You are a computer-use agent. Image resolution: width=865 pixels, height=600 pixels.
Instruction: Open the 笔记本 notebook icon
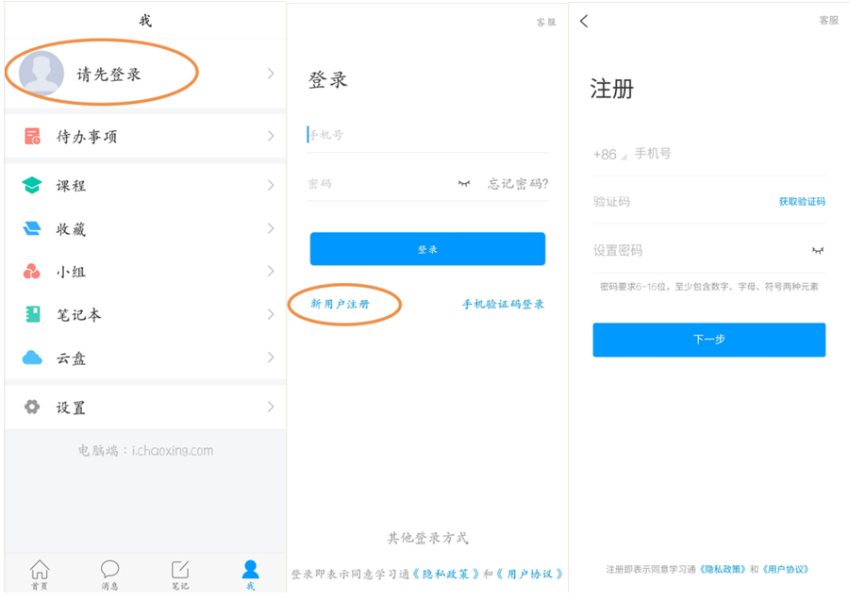[x=33, y=315]
